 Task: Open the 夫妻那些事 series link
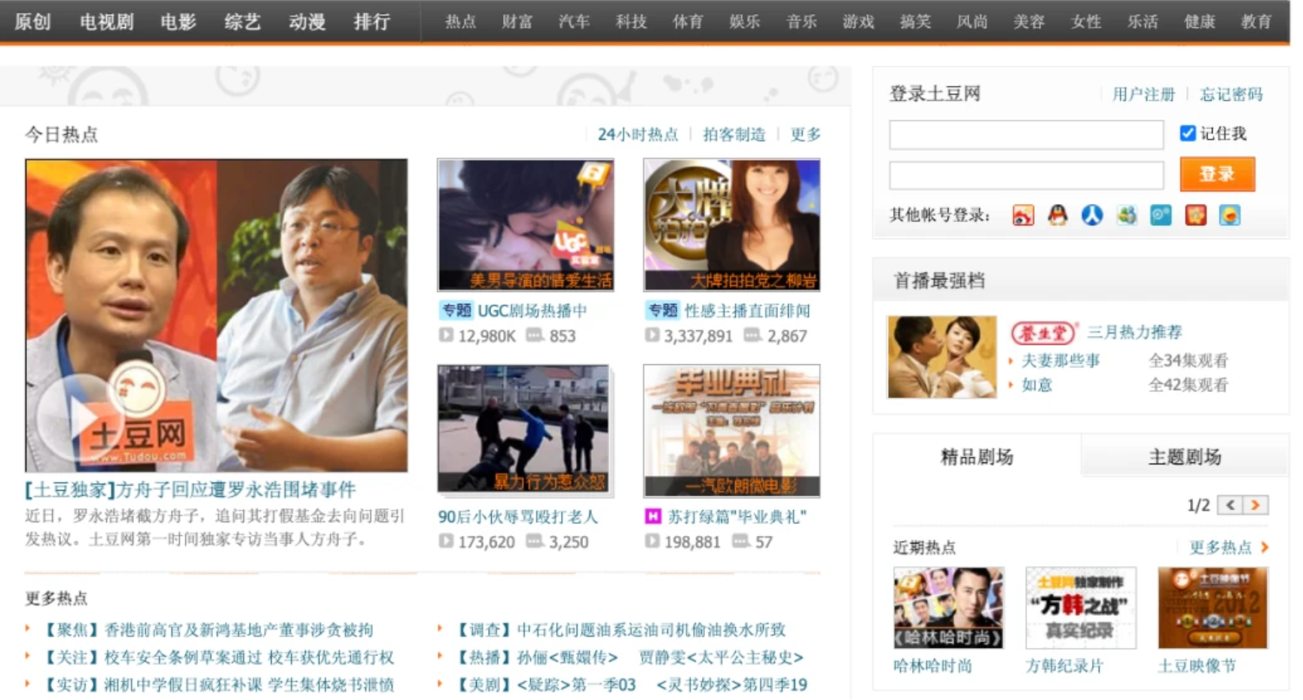tap(1060, 361)
